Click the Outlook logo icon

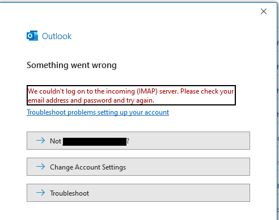click(32, 36)
